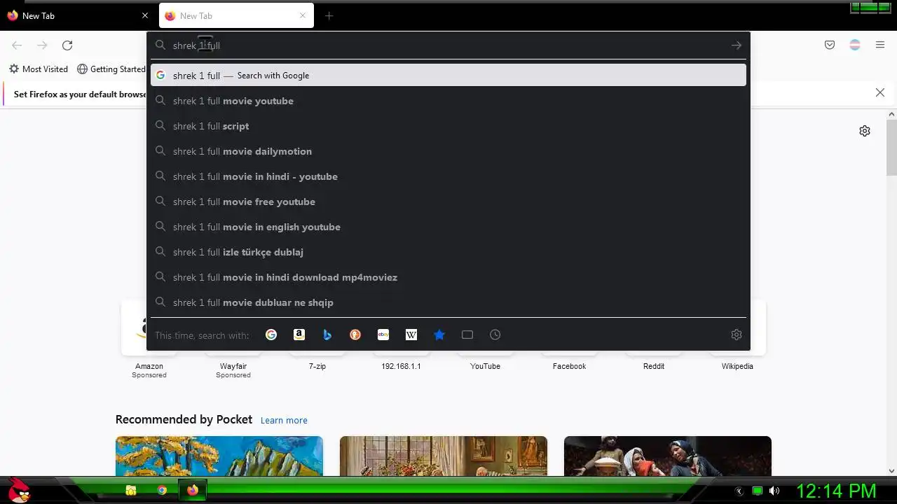The height and width of the screenshot is (504, 897).
Task: Open second Pocket story thumbnail
Action: pyautogui.click(x=444, y=456)
